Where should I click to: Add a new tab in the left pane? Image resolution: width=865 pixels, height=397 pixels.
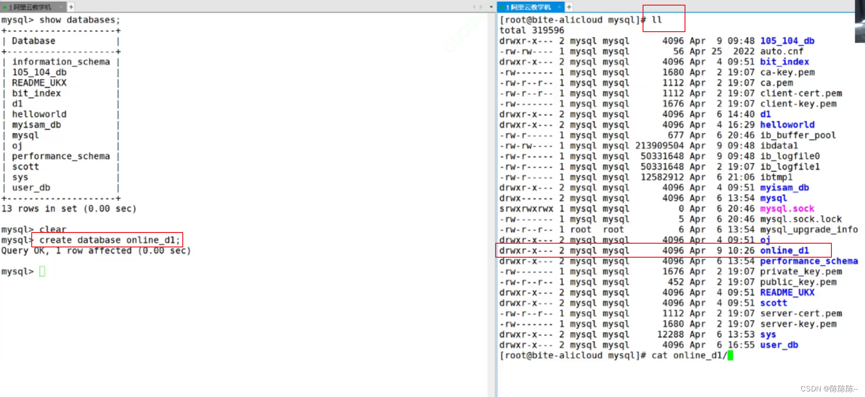pyautogui.click(x=71, y=7)
